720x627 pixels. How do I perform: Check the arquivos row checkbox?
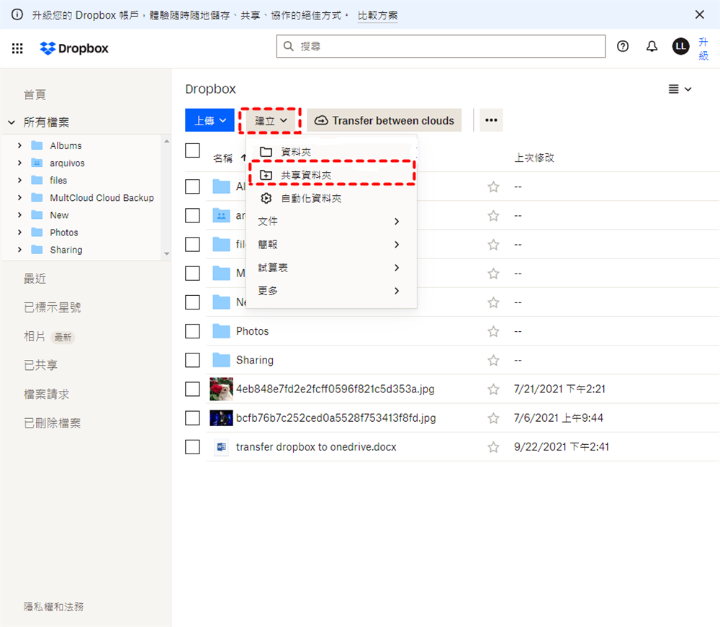[x=192, y=215]
